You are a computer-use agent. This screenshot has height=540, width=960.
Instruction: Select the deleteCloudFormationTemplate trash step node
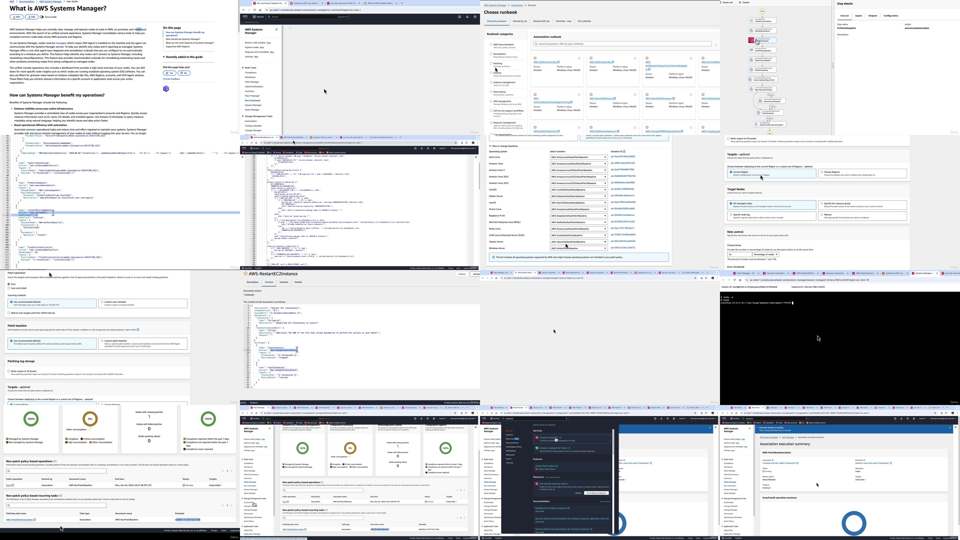(x=769, y=124)
